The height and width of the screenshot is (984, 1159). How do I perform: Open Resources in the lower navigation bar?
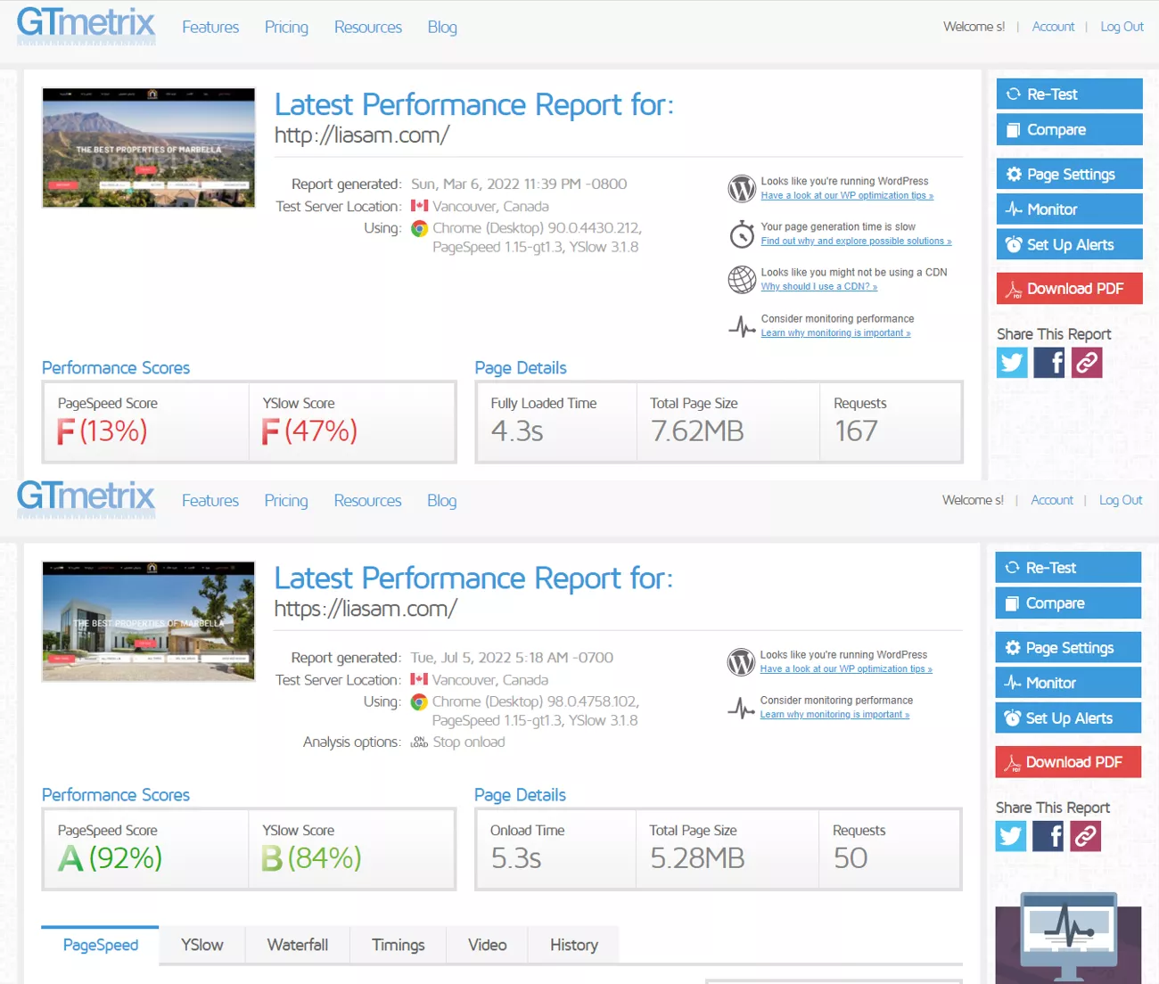(x=367, y=501)
